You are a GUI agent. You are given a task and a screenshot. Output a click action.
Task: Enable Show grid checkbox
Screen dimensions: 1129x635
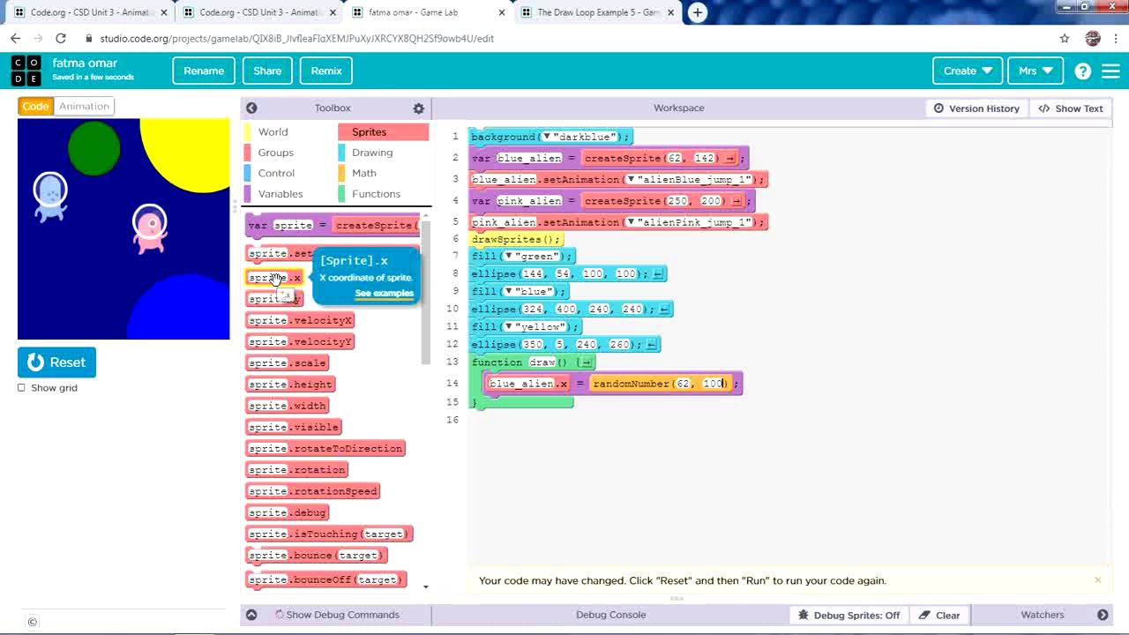[x=22, y=387]
